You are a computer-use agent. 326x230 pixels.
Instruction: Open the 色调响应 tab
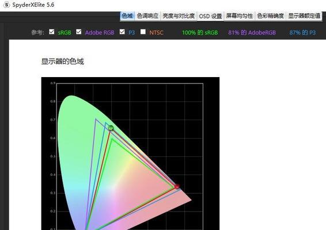pyautogui.click(x=147, y=16)
